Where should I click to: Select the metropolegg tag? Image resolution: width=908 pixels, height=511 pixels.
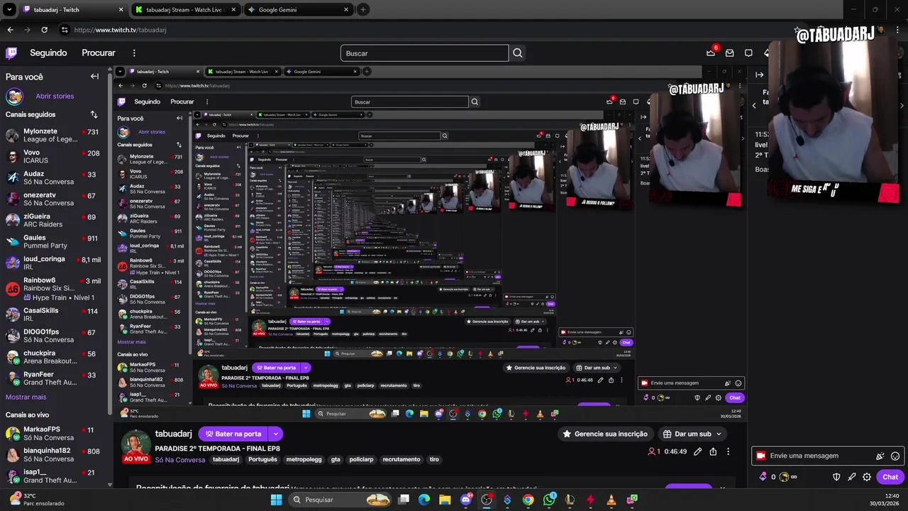click(x=304, y=459)
